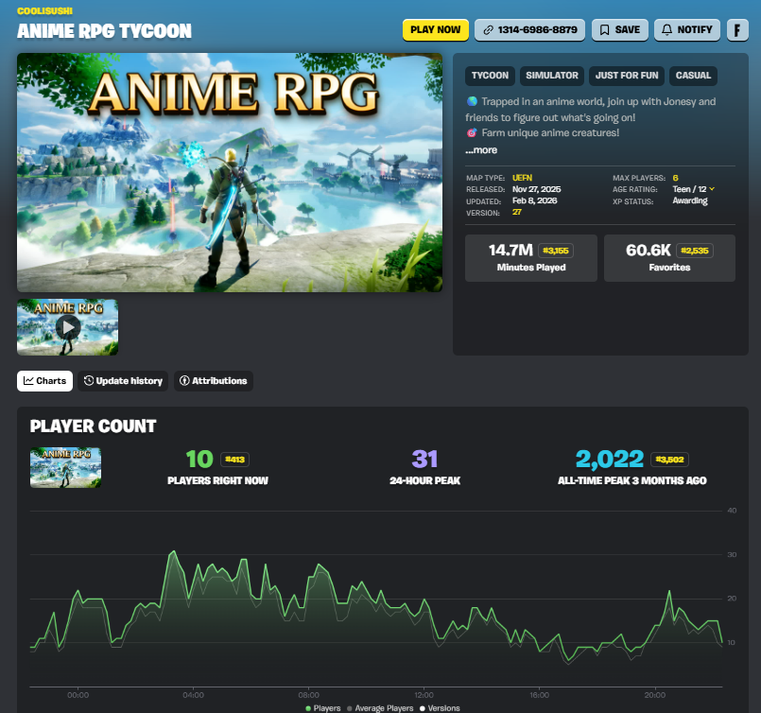
Task: Open favorites rank #2,535 badge
Action: pos(695,251)
